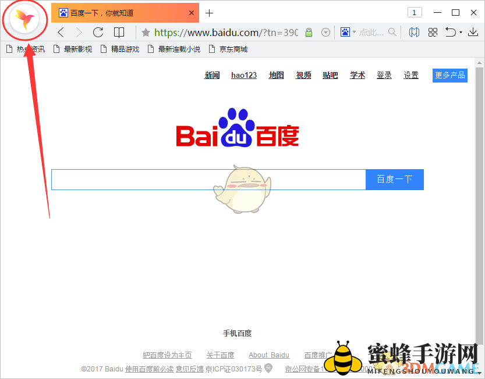Viewport: 485px width, 379px height.
Task: Maximize the browser window
Action: point(455,13)
